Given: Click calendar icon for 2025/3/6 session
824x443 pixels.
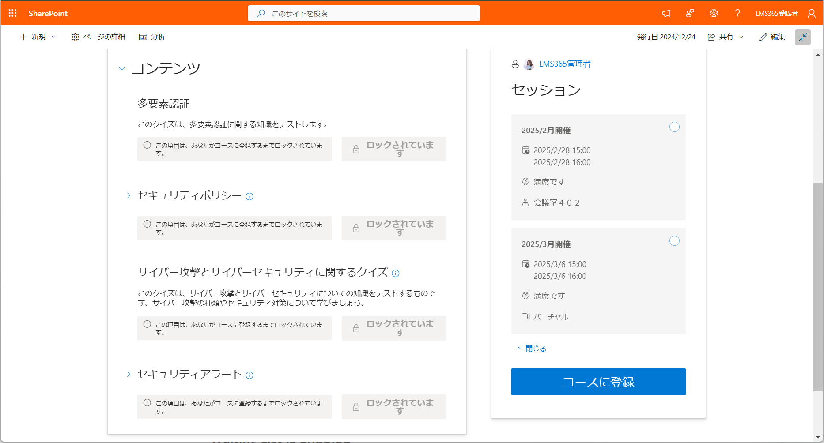Looking at the screenshot, I should pos(525,264).
